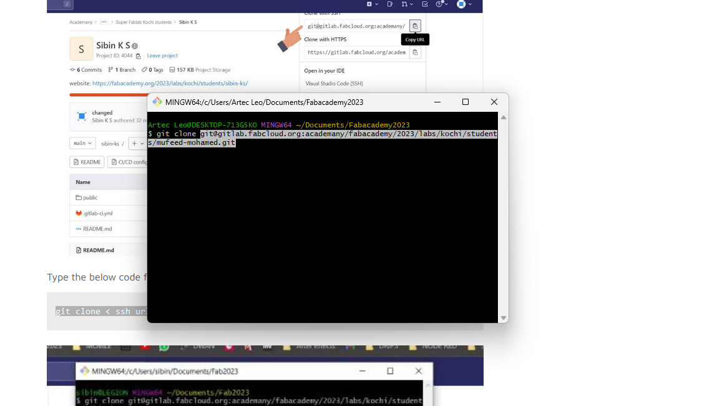Screen dimensions: 707x406
Task: Open the plus add-file dropdown
Action: click(137, 144)
